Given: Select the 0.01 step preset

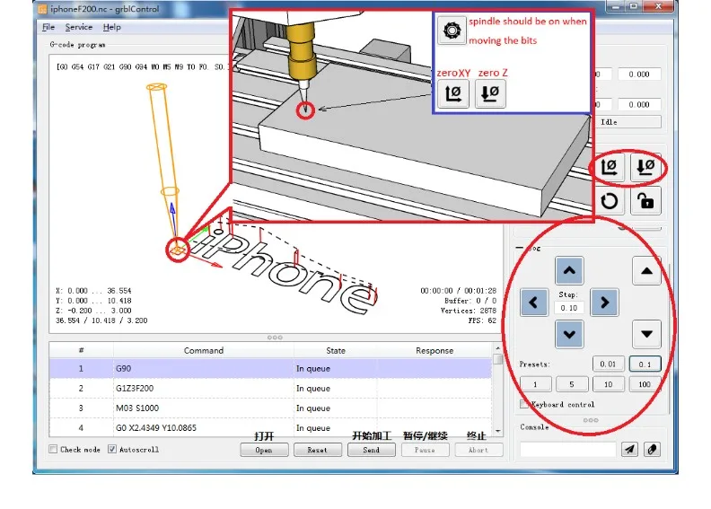Looking at the screenshot, I should point(608,364).
